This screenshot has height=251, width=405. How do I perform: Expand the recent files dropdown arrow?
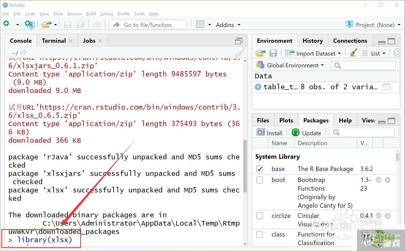pyautogui.click(x=55, y=25)
